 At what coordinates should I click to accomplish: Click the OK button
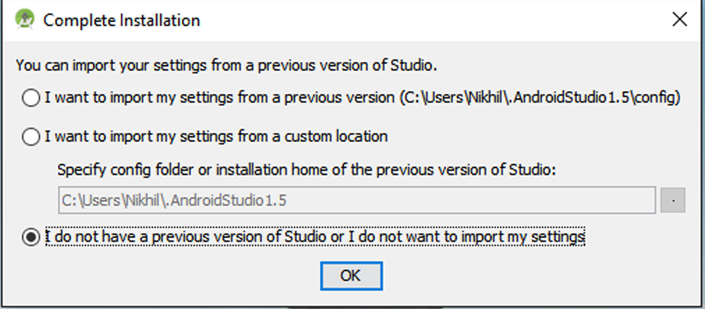(351, 276)
